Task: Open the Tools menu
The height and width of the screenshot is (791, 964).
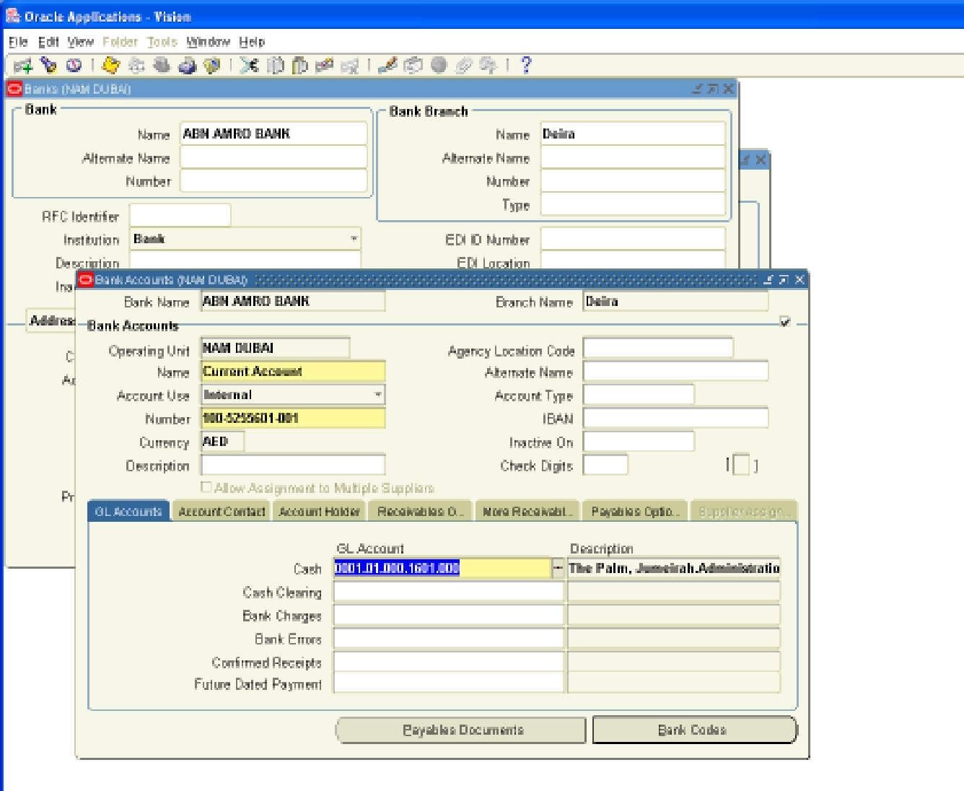Action: pos(162,42)
